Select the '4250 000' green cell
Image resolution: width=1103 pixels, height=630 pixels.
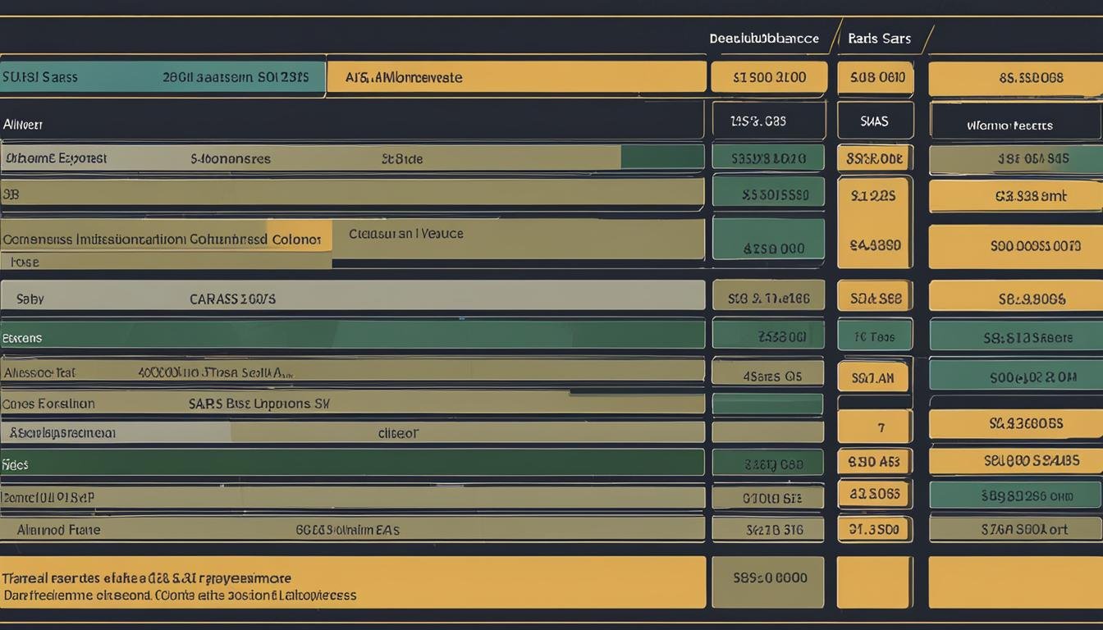coord(768,239)
